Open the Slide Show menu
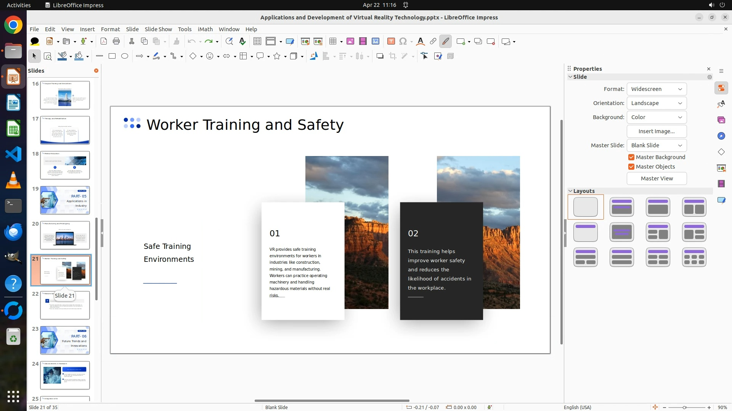Screen dimensions: 732x411 (x=158, y=29)
